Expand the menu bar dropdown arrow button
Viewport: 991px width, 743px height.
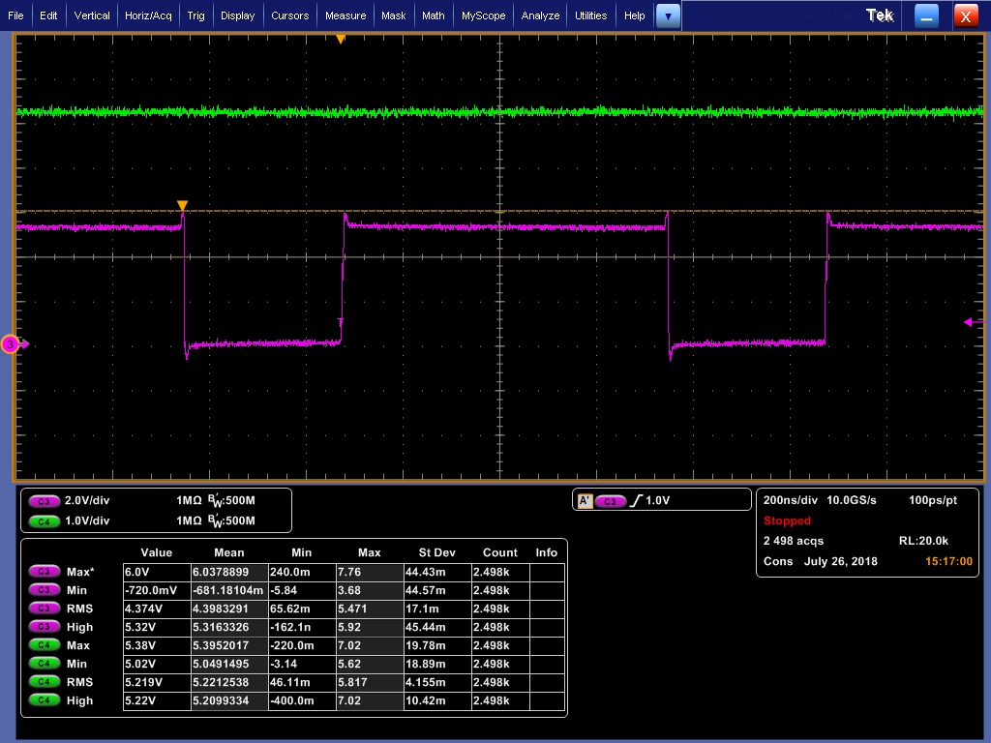click(668, 15)
